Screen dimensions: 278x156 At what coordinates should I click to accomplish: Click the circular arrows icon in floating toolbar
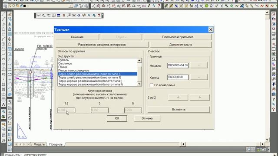[79, 16]
